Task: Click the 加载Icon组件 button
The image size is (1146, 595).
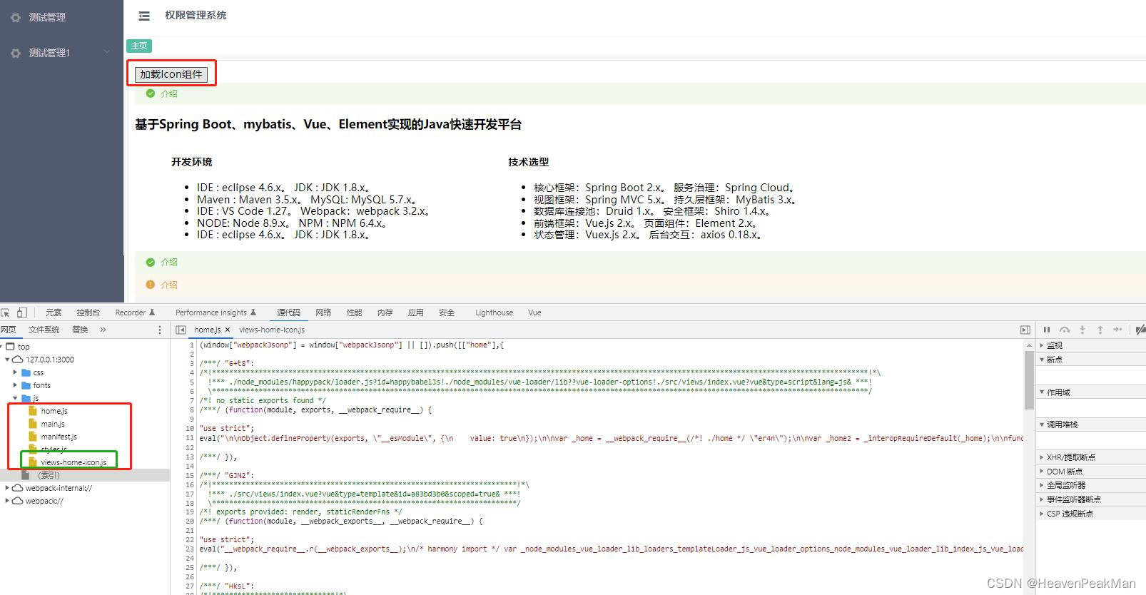Action: (x=171, y=74)
